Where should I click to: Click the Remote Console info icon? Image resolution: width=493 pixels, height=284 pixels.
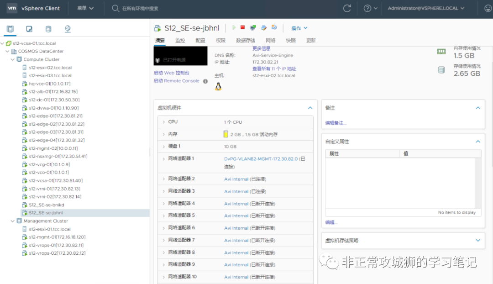pos(205,81)
